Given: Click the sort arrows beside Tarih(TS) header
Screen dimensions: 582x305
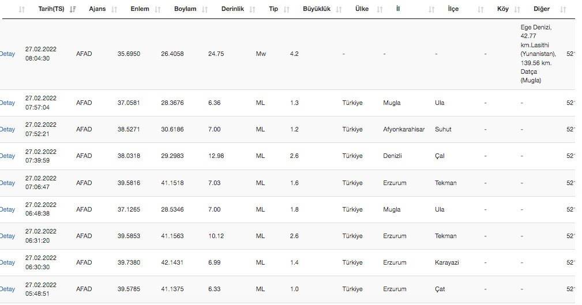Looking at the screenshot, I should click(73, 10).
